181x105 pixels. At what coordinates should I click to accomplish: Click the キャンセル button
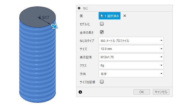(161, 92)
